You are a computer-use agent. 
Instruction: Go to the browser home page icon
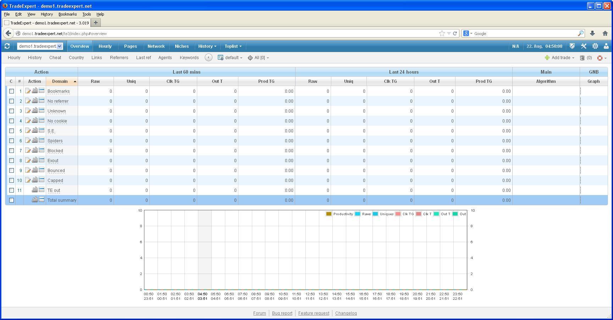[605, 33]
